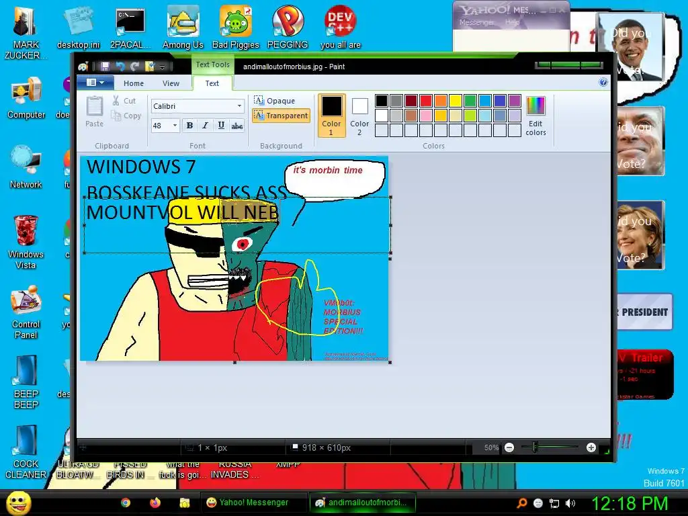Select the Text ribbon tab
The image size is (688, 516).
coord(212,83)
